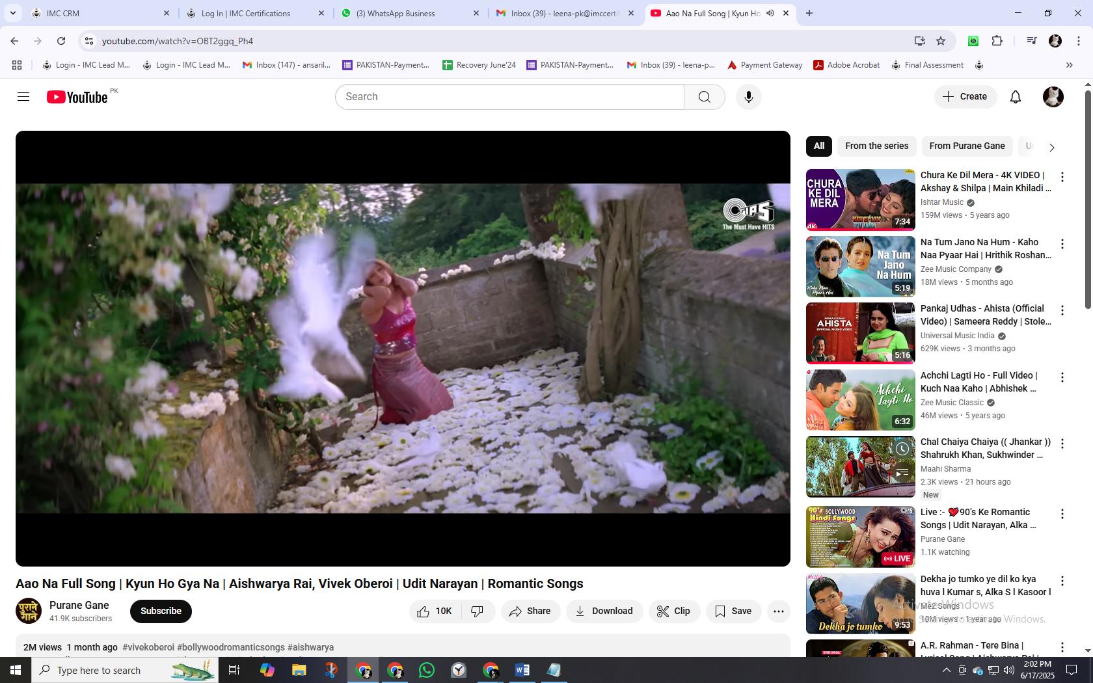Open the Recovery June'24 bookmark
Viewport: 1093px width, 683px height.
click(x=479, y=65)
